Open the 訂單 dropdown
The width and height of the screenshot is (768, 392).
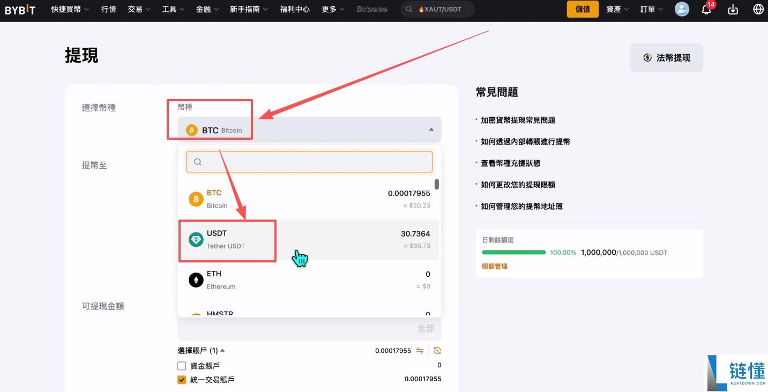pyautogui.click(x=652, y=9)
